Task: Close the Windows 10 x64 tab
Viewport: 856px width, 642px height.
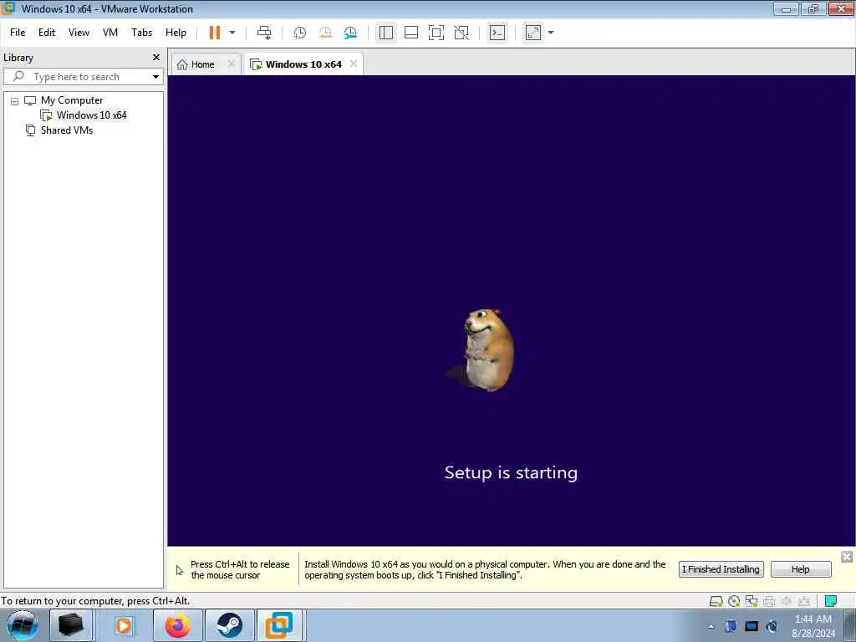Action: pyautogui.click(x=354, y=64)
